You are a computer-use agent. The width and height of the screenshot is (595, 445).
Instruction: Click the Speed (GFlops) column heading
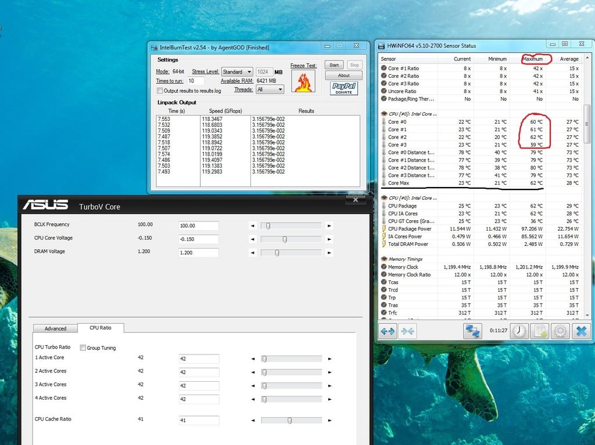(x=225, y=111)
